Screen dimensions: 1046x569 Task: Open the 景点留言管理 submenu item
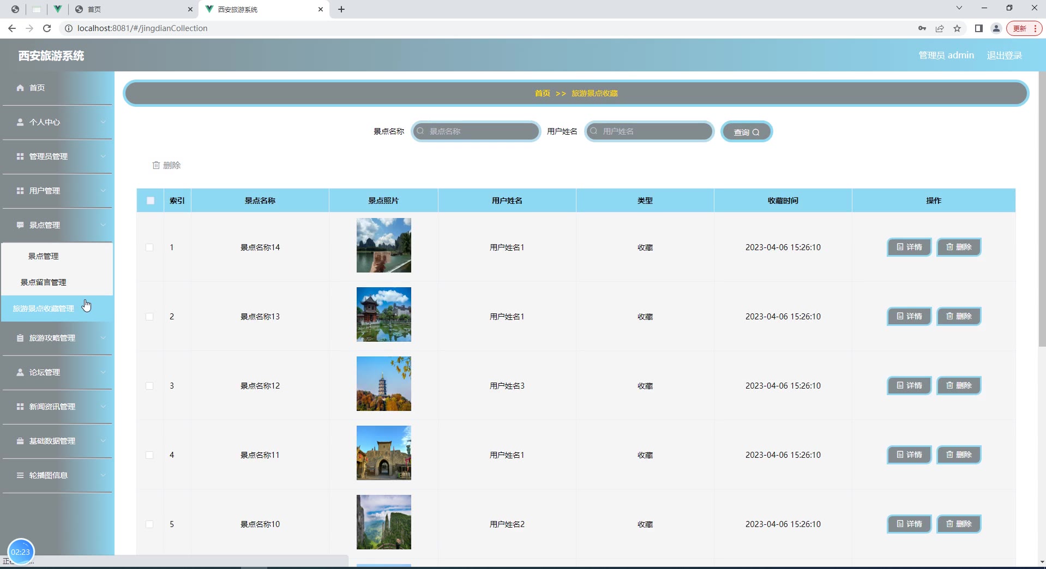(44, 282)
